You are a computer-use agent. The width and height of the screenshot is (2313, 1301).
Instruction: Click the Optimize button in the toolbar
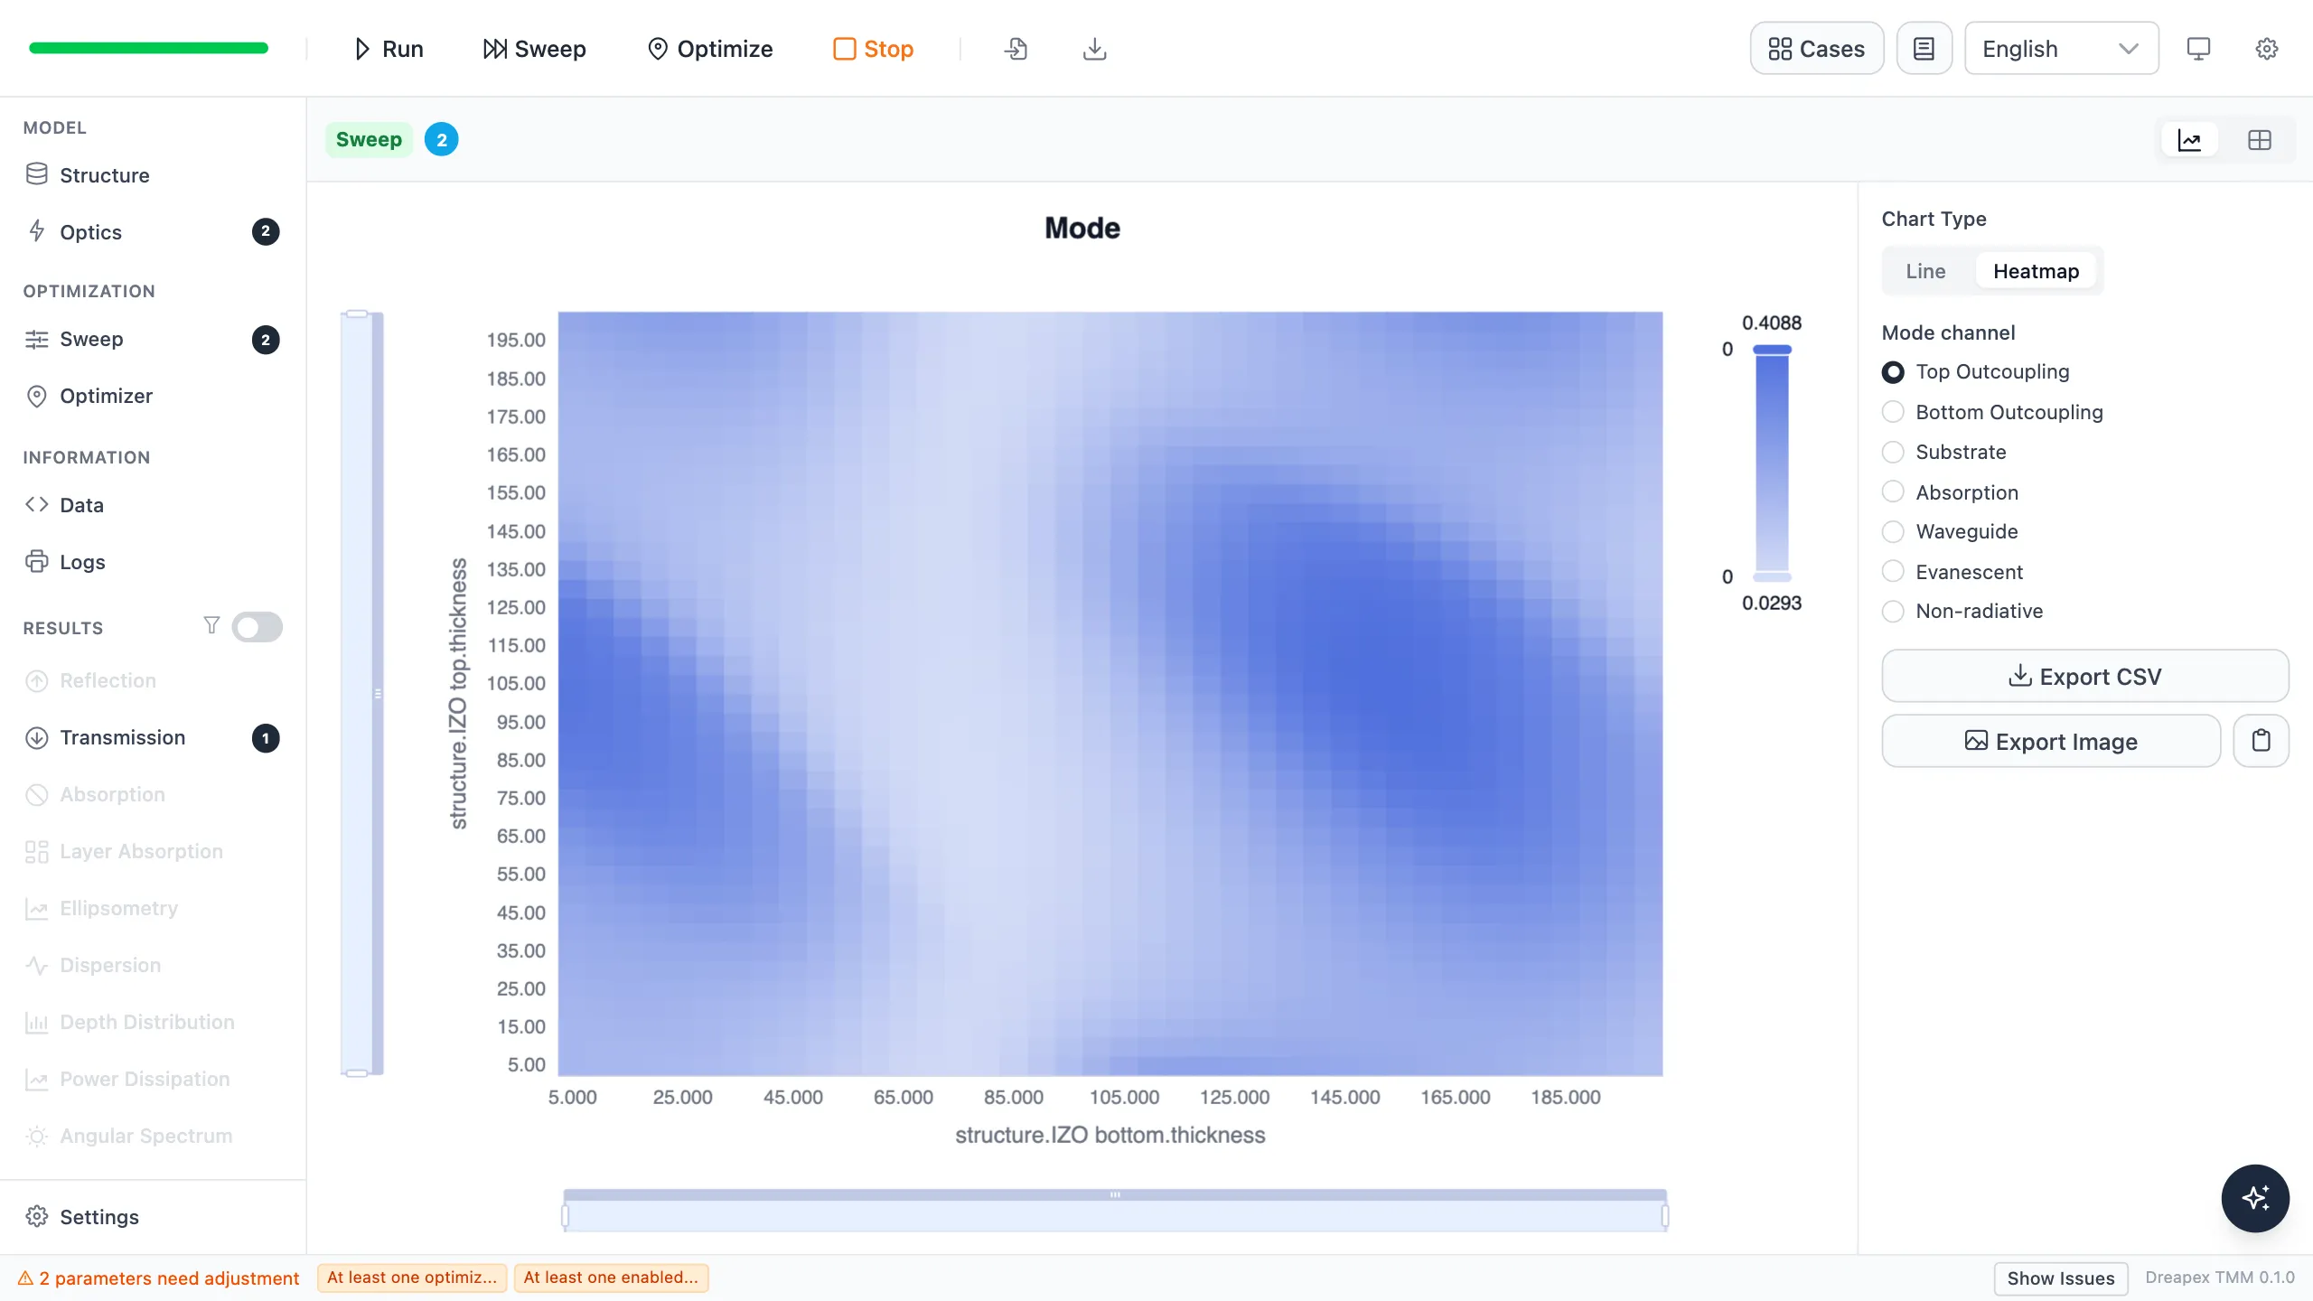[x=710, y=49]
